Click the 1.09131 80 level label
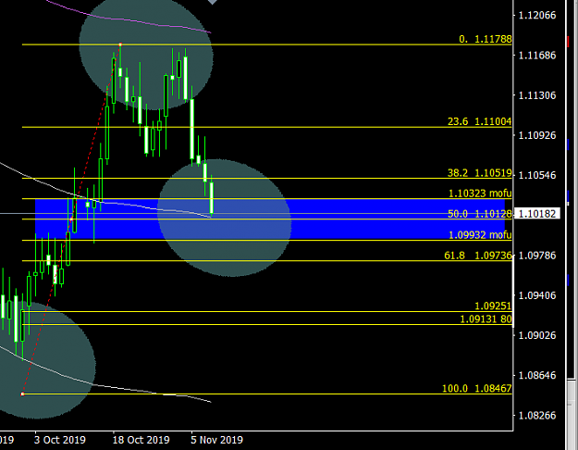 [x=486, y=319]
